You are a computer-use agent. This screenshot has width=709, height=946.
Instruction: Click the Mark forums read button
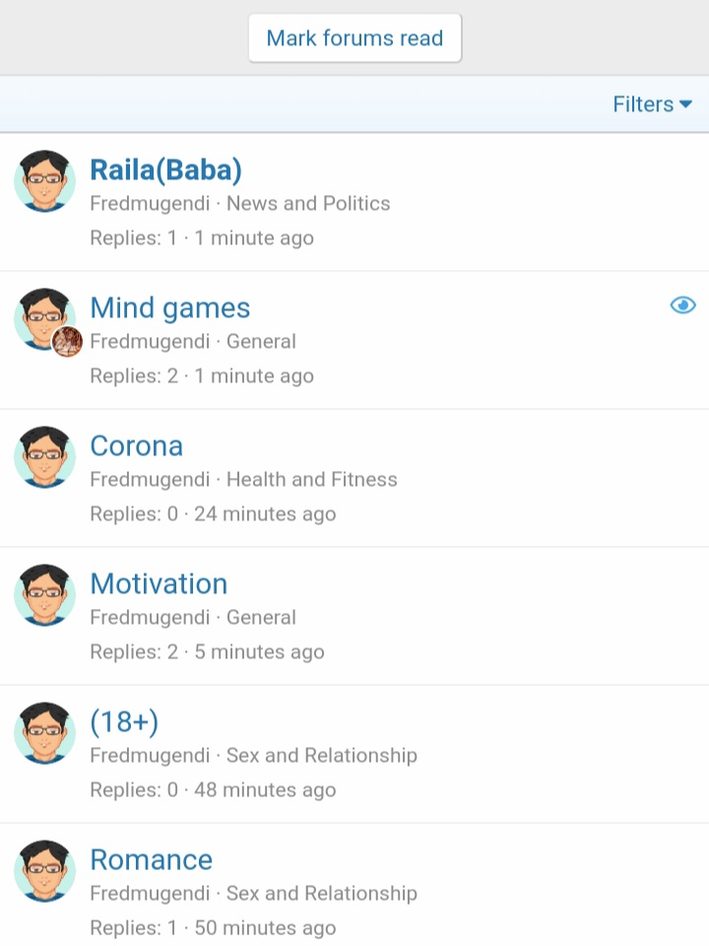coord(354,38)
